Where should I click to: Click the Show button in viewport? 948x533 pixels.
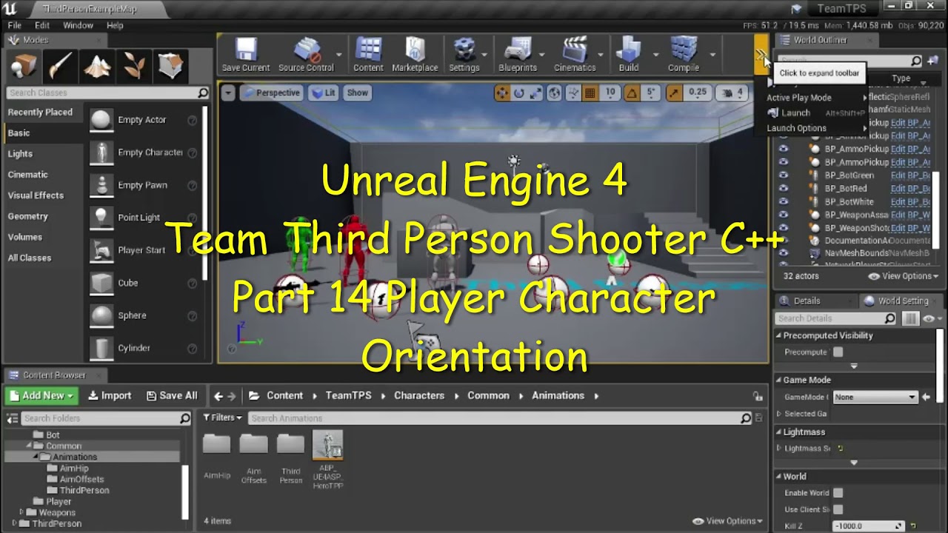tap(357, 93)
